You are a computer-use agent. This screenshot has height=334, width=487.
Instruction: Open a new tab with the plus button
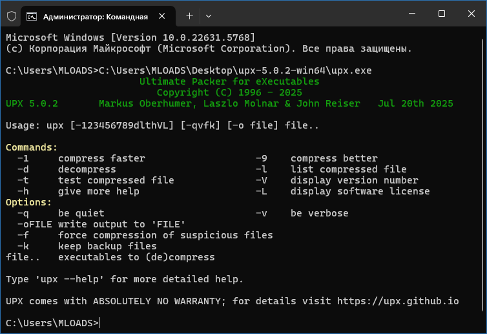tap(189, 16)
